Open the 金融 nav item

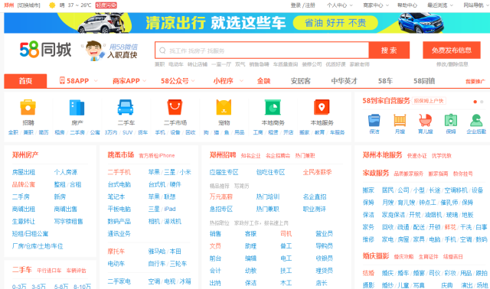263,81
